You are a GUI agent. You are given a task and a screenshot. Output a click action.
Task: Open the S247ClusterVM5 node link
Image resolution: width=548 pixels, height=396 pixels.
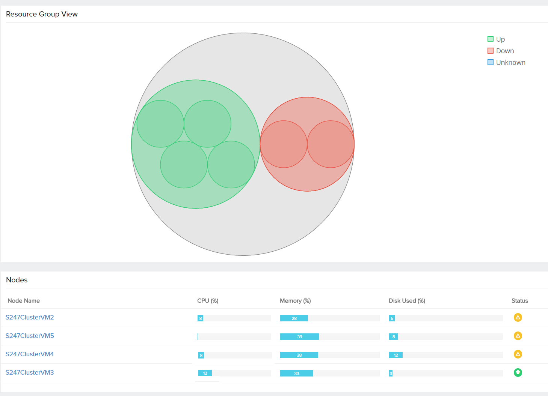[x=30, y=336]
